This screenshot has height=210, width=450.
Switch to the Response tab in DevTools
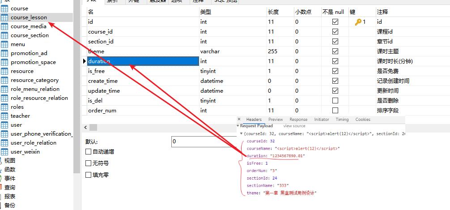pos(298,119)
